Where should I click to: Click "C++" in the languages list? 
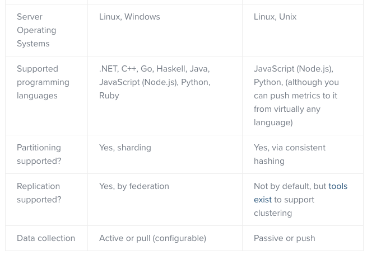click(x=129, y=69)
